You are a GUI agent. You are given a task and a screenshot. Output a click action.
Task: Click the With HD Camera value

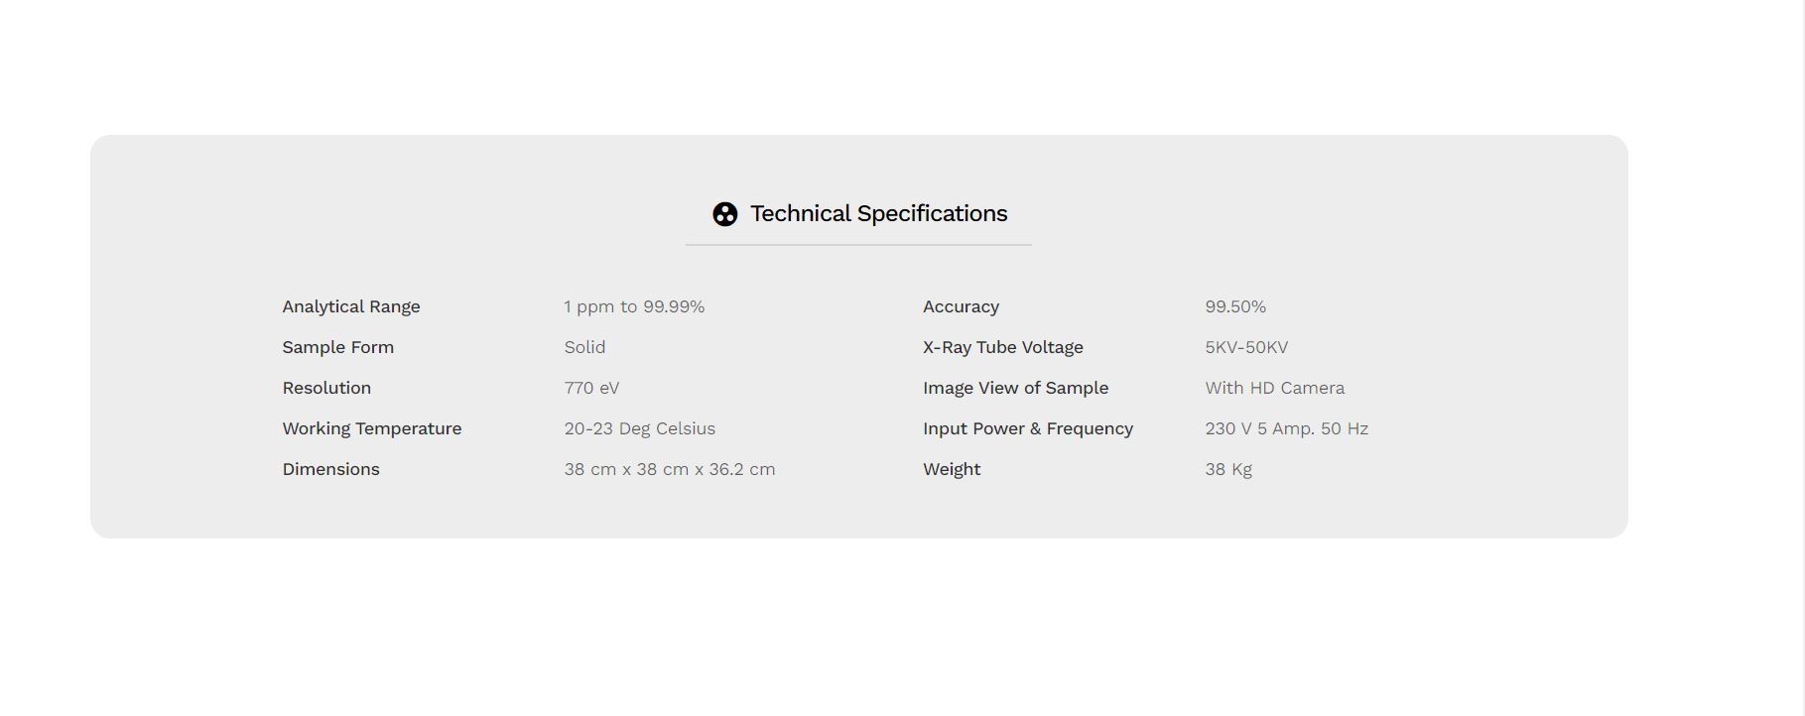[1275, 388]
